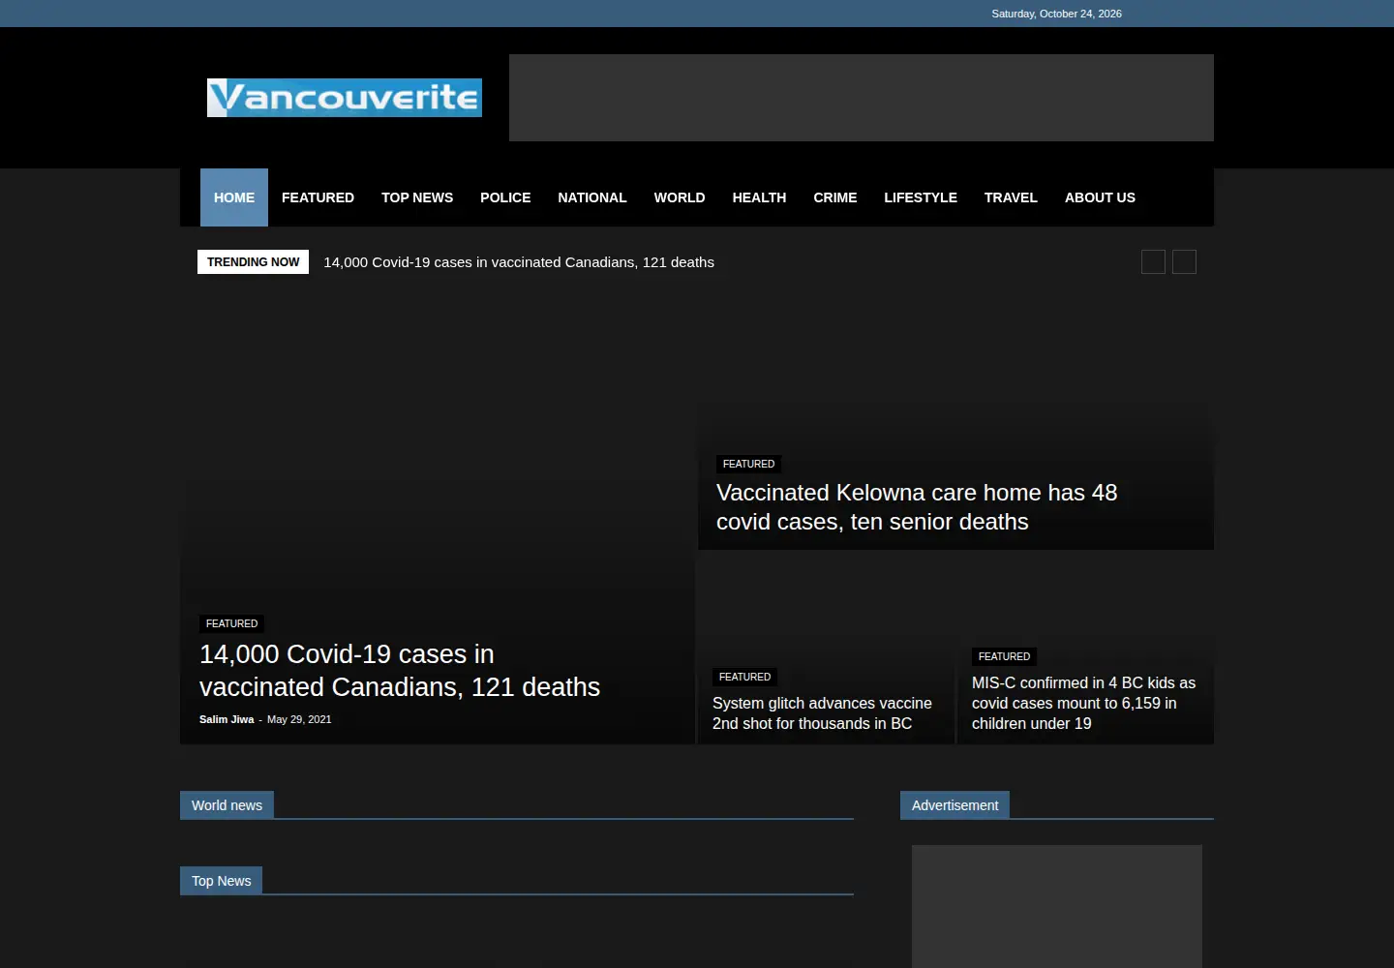Open trending headline about 14,000 Covid-19 cases

[x=519, y=262]
